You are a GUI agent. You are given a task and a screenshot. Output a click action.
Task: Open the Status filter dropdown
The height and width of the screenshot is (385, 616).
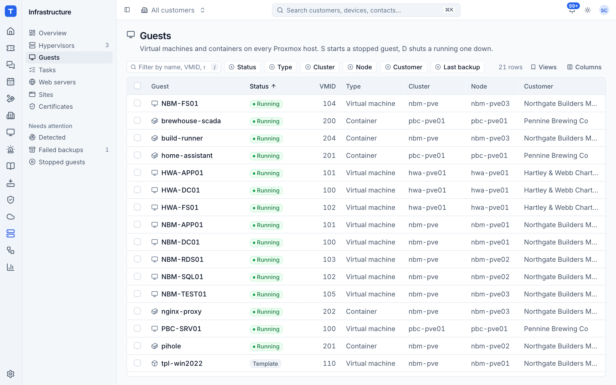pyautogui.click(x=243, y=67)
